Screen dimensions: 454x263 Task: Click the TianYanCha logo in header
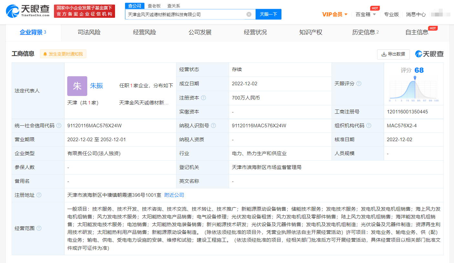tap(28, 11)
